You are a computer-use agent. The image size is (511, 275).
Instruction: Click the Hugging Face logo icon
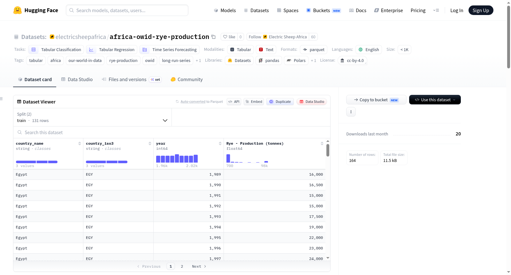pyautogui.click(x=18, y=10)
